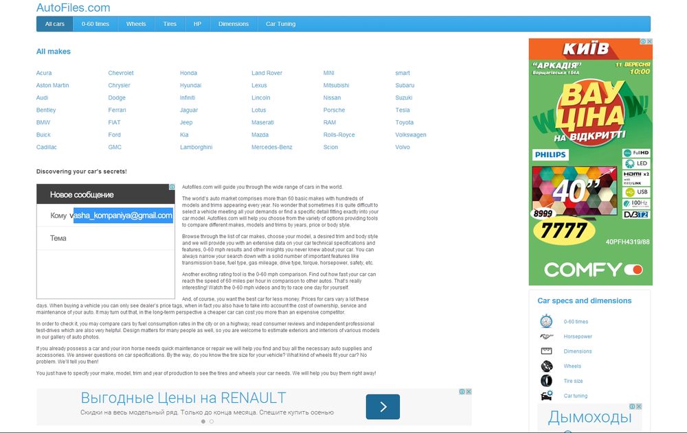Click the Выгодные Цены на RENAULT headline

pos(183,398)
